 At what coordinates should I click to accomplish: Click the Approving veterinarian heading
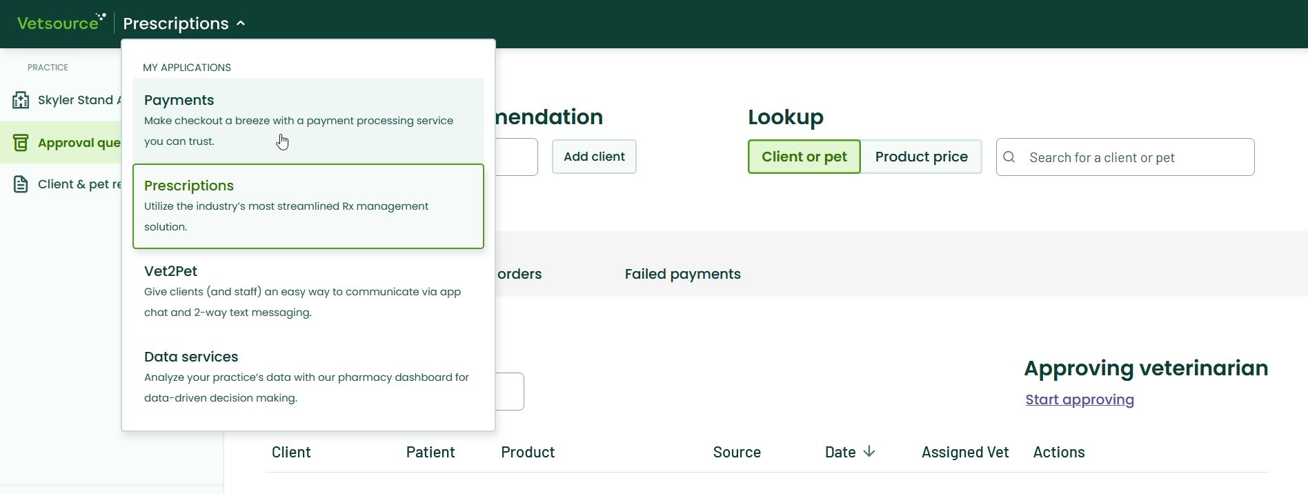tap(1146, 368)
